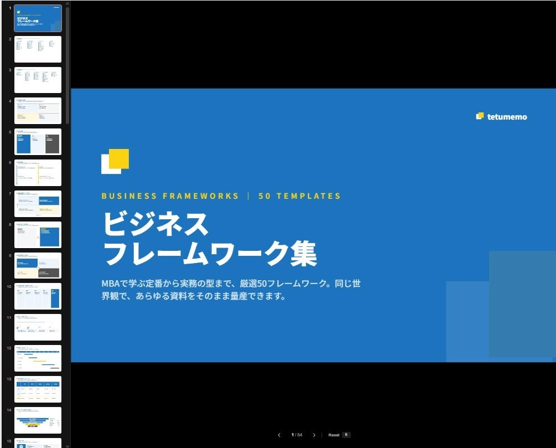556x448 pixels.
Task: Click the slide counter 1 / 54
Action: (x=297, y=435)
